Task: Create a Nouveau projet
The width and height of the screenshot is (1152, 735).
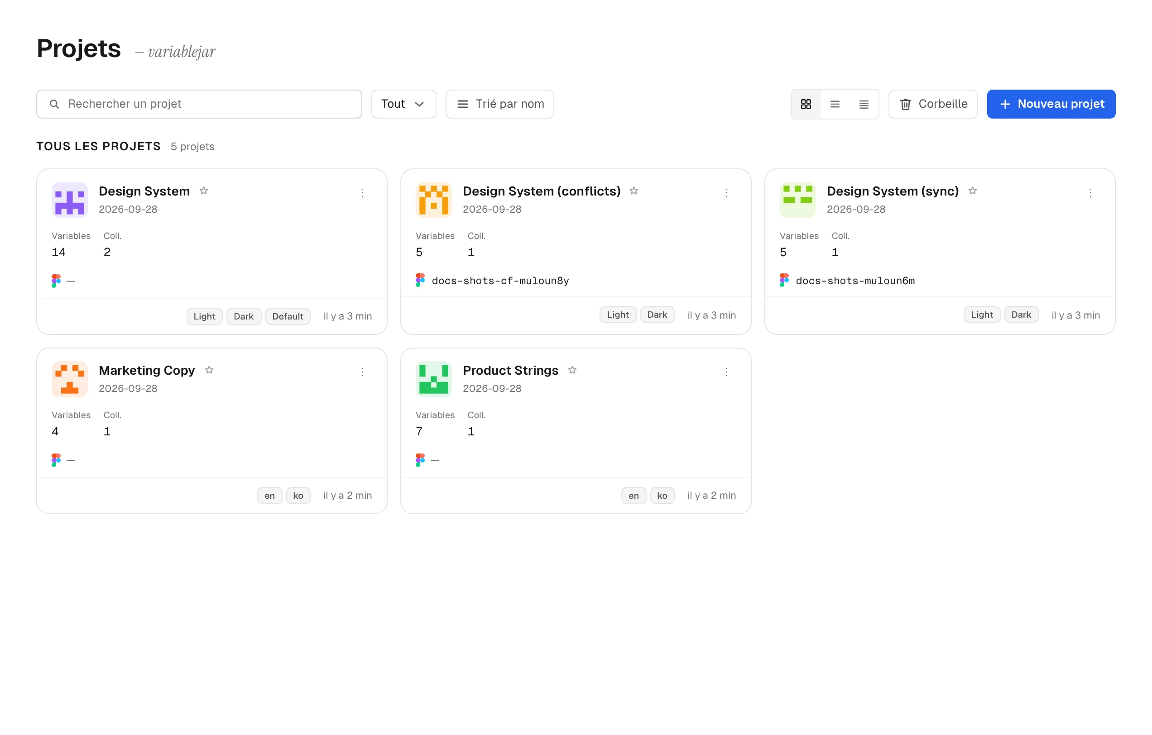Action: point(1051,104)
